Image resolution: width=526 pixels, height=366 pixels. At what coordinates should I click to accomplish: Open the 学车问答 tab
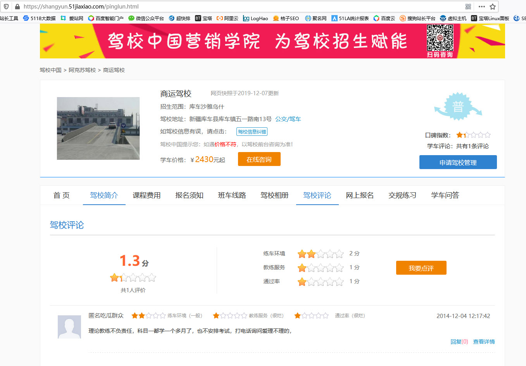[445, 195]
